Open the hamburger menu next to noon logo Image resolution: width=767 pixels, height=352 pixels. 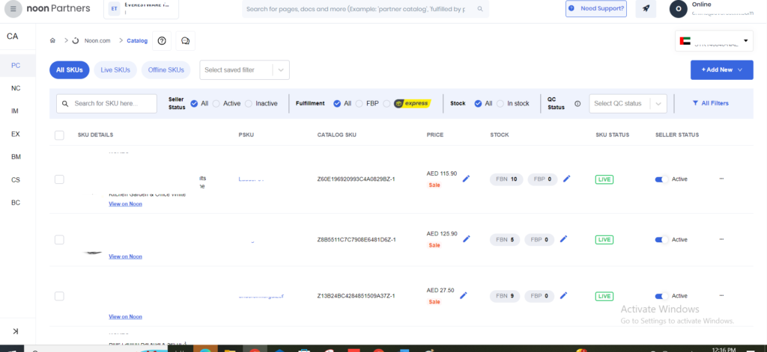15,9
